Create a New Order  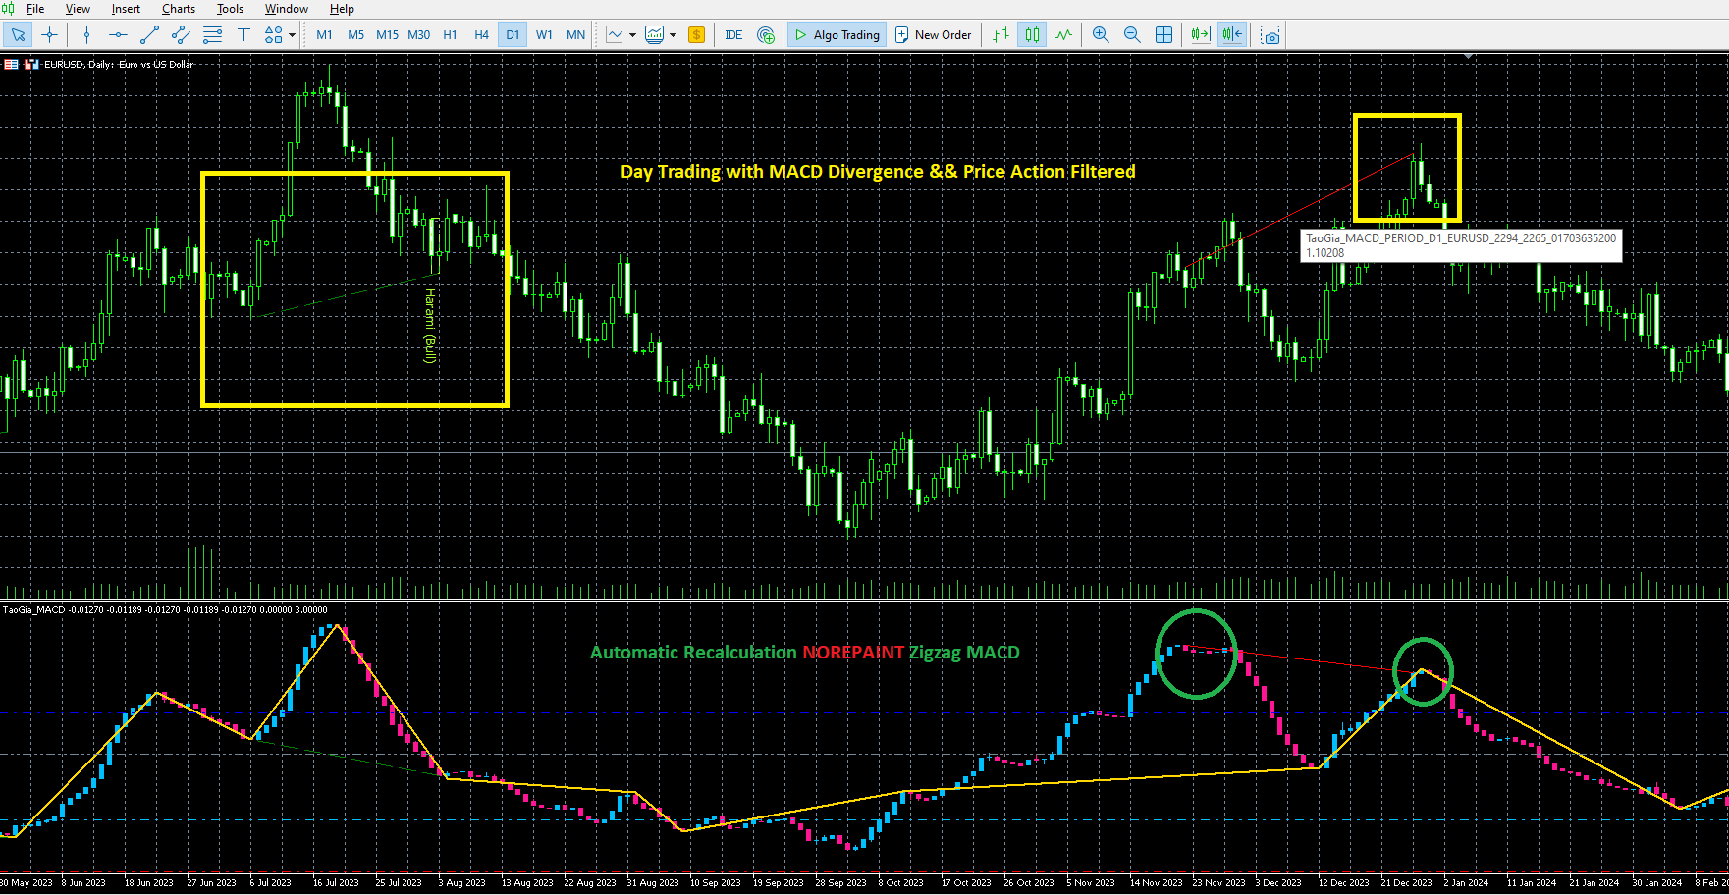click(933, 35)
